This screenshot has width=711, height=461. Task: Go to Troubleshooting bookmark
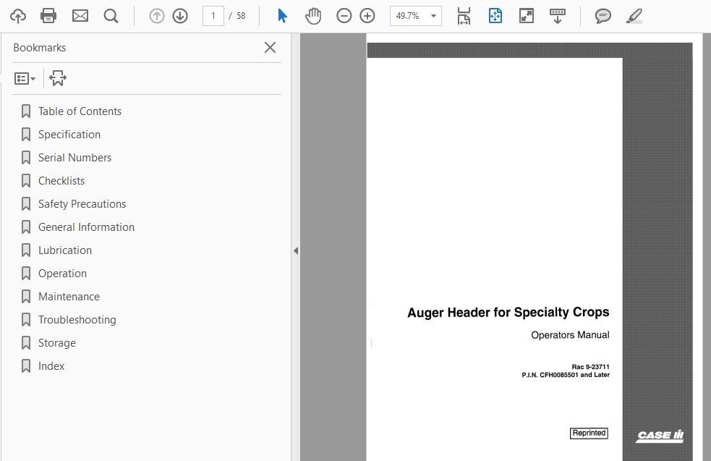[x=77, y=319]
